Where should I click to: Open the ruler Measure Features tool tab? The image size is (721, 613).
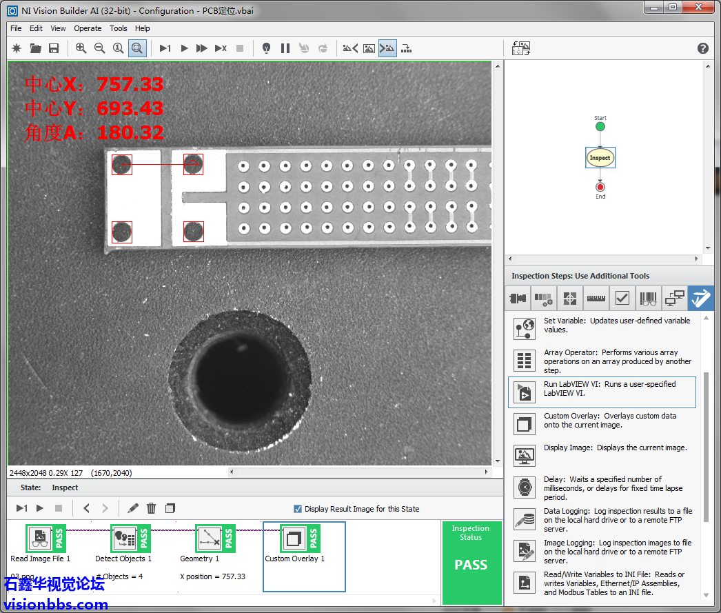pos(596,299)
